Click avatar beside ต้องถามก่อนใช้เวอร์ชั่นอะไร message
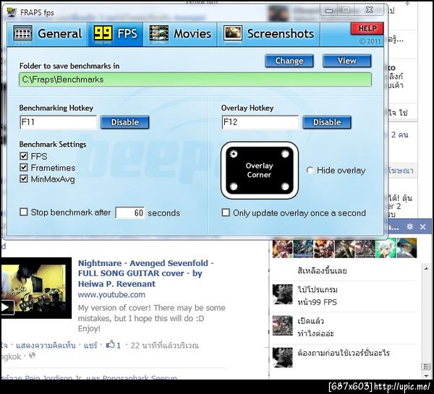434x394 pixels. point(282,357)
